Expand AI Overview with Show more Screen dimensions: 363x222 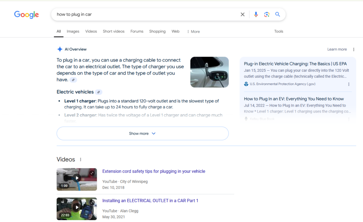[143, 133]
